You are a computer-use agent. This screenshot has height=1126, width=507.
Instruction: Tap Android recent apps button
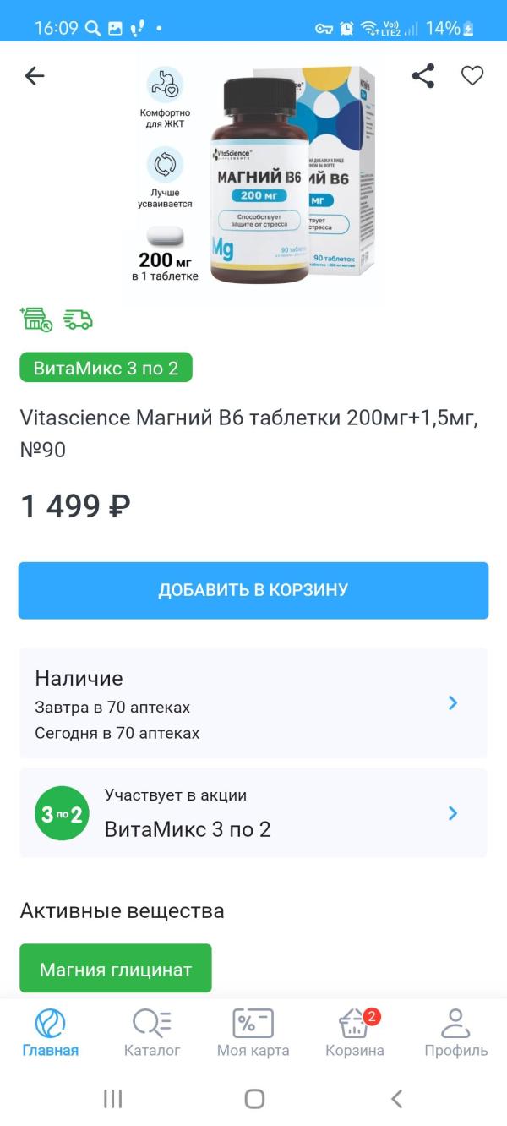click(112, 1098)
